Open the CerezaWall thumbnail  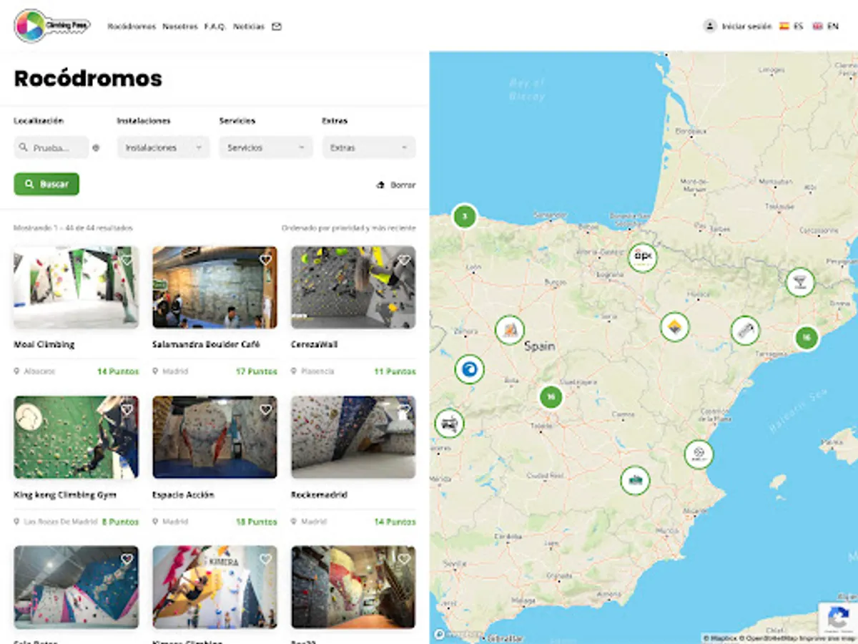pyautogui.click(x=353, y=288)
